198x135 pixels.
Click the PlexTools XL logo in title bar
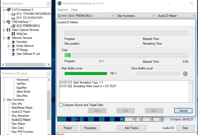click(59, 3)
